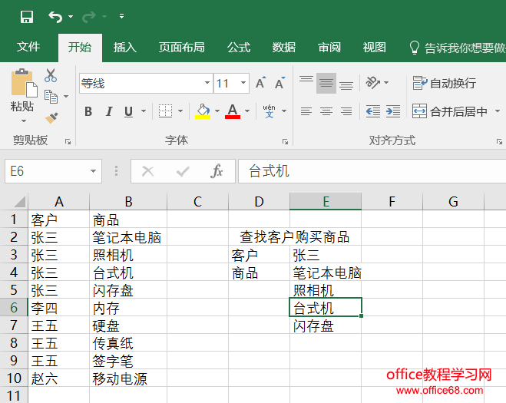Click the 合并后居中 merge button

click(450, 111)
